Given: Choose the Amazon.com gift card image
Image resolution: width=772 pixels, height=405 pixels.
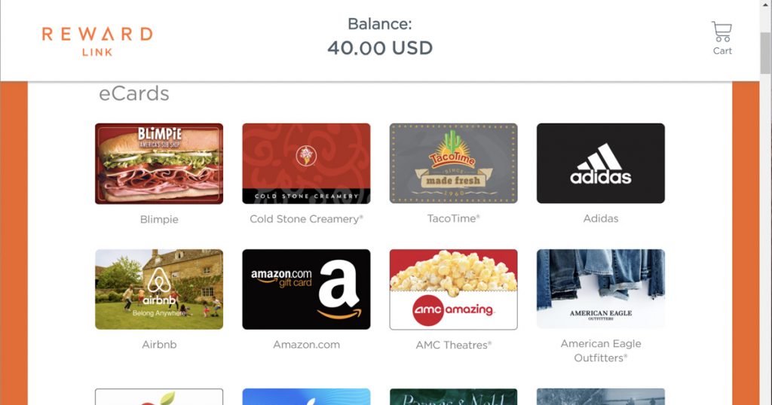Looking at the screenshot, I should pyautogui.click(x=306, y=289).
